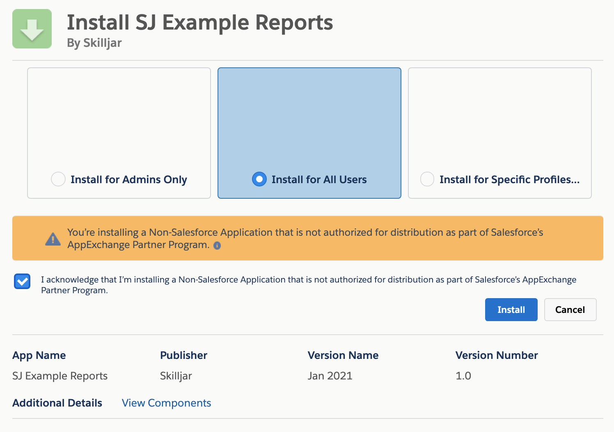
Task: Cancel the package installation
Action: click(x=570, y=310)
